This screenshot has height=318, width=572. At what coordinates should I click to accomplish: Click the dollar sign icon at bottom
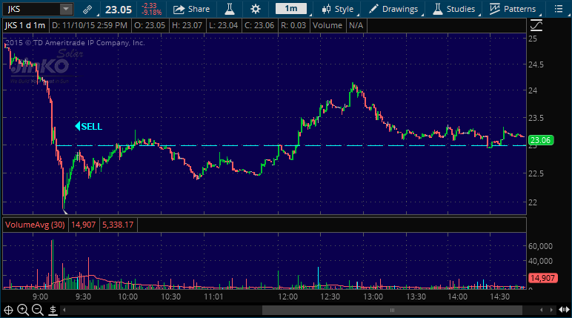point(53,311)
